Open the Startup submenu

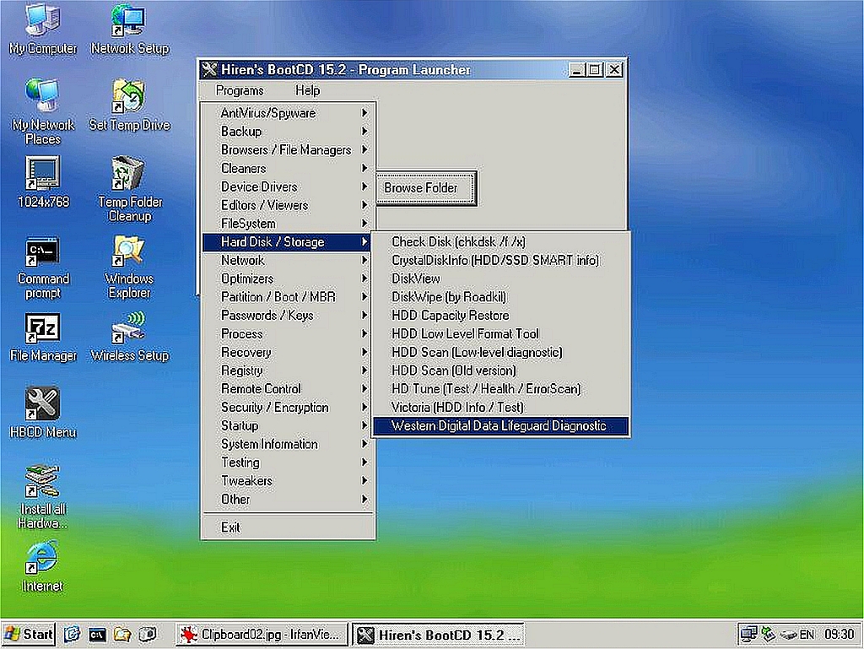[289, 425]
